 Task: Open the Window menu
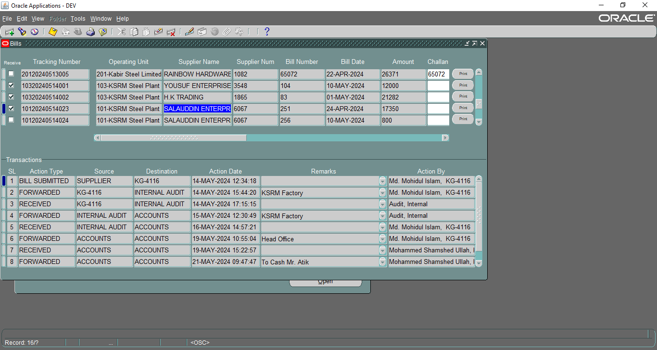(101, 19)
